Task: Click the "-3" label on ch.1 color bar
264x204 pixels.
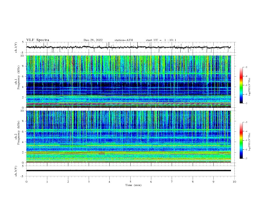Action: click(x=246, y=67)
